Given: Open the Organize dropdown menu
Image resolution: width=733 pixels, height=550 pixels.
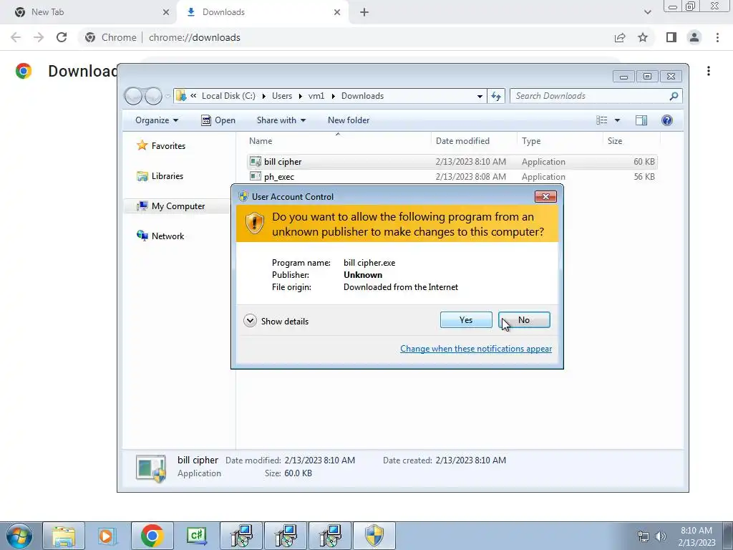Looking at the screenshot, I should pos(157,120).
